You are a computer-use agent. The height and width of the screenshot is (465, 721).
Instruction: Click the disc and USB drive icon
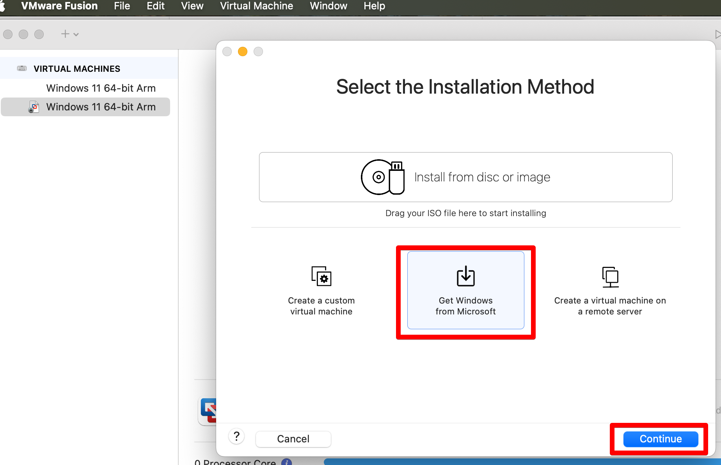(383, 177)
